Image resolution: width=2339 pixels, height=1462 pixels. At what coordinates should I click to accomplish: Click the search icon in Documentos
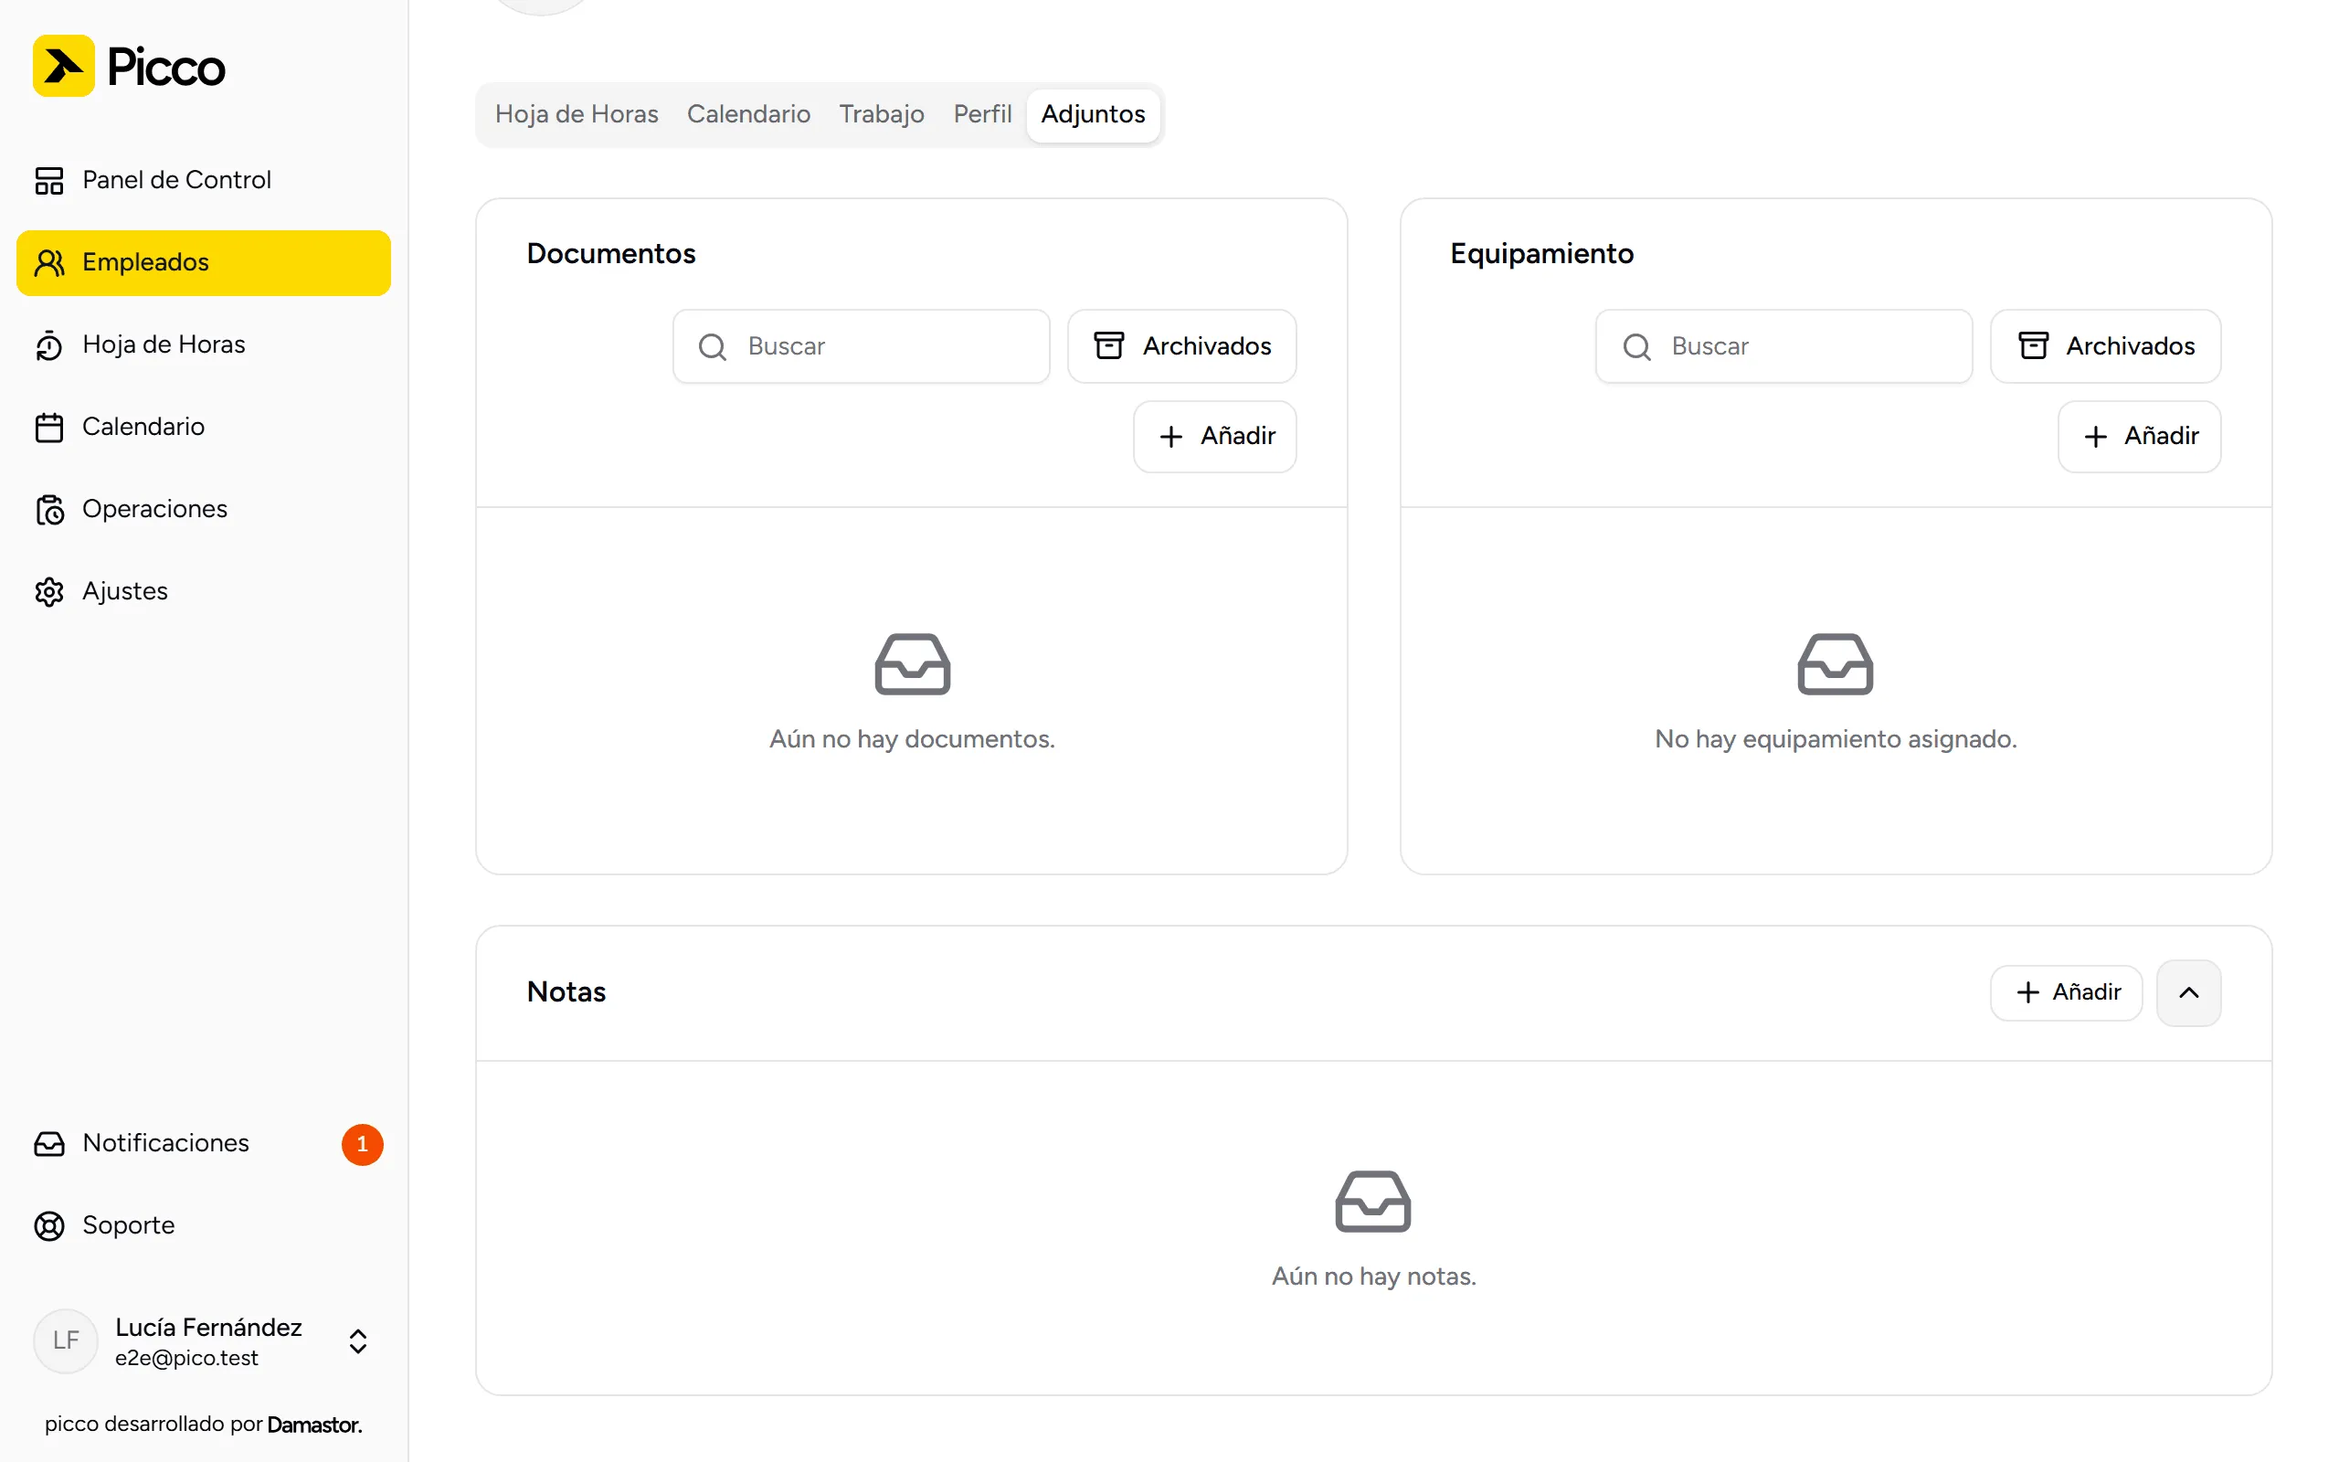713,347
